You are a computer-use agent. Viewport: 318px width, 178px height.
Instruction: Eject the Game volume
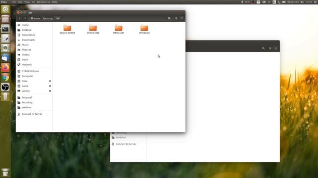(50, 86)
